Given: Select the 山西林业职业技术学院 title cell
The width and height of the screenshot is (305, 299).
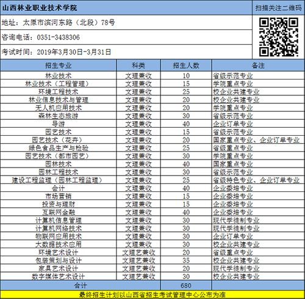Looking at the screenshot, I should pos(126,8).
